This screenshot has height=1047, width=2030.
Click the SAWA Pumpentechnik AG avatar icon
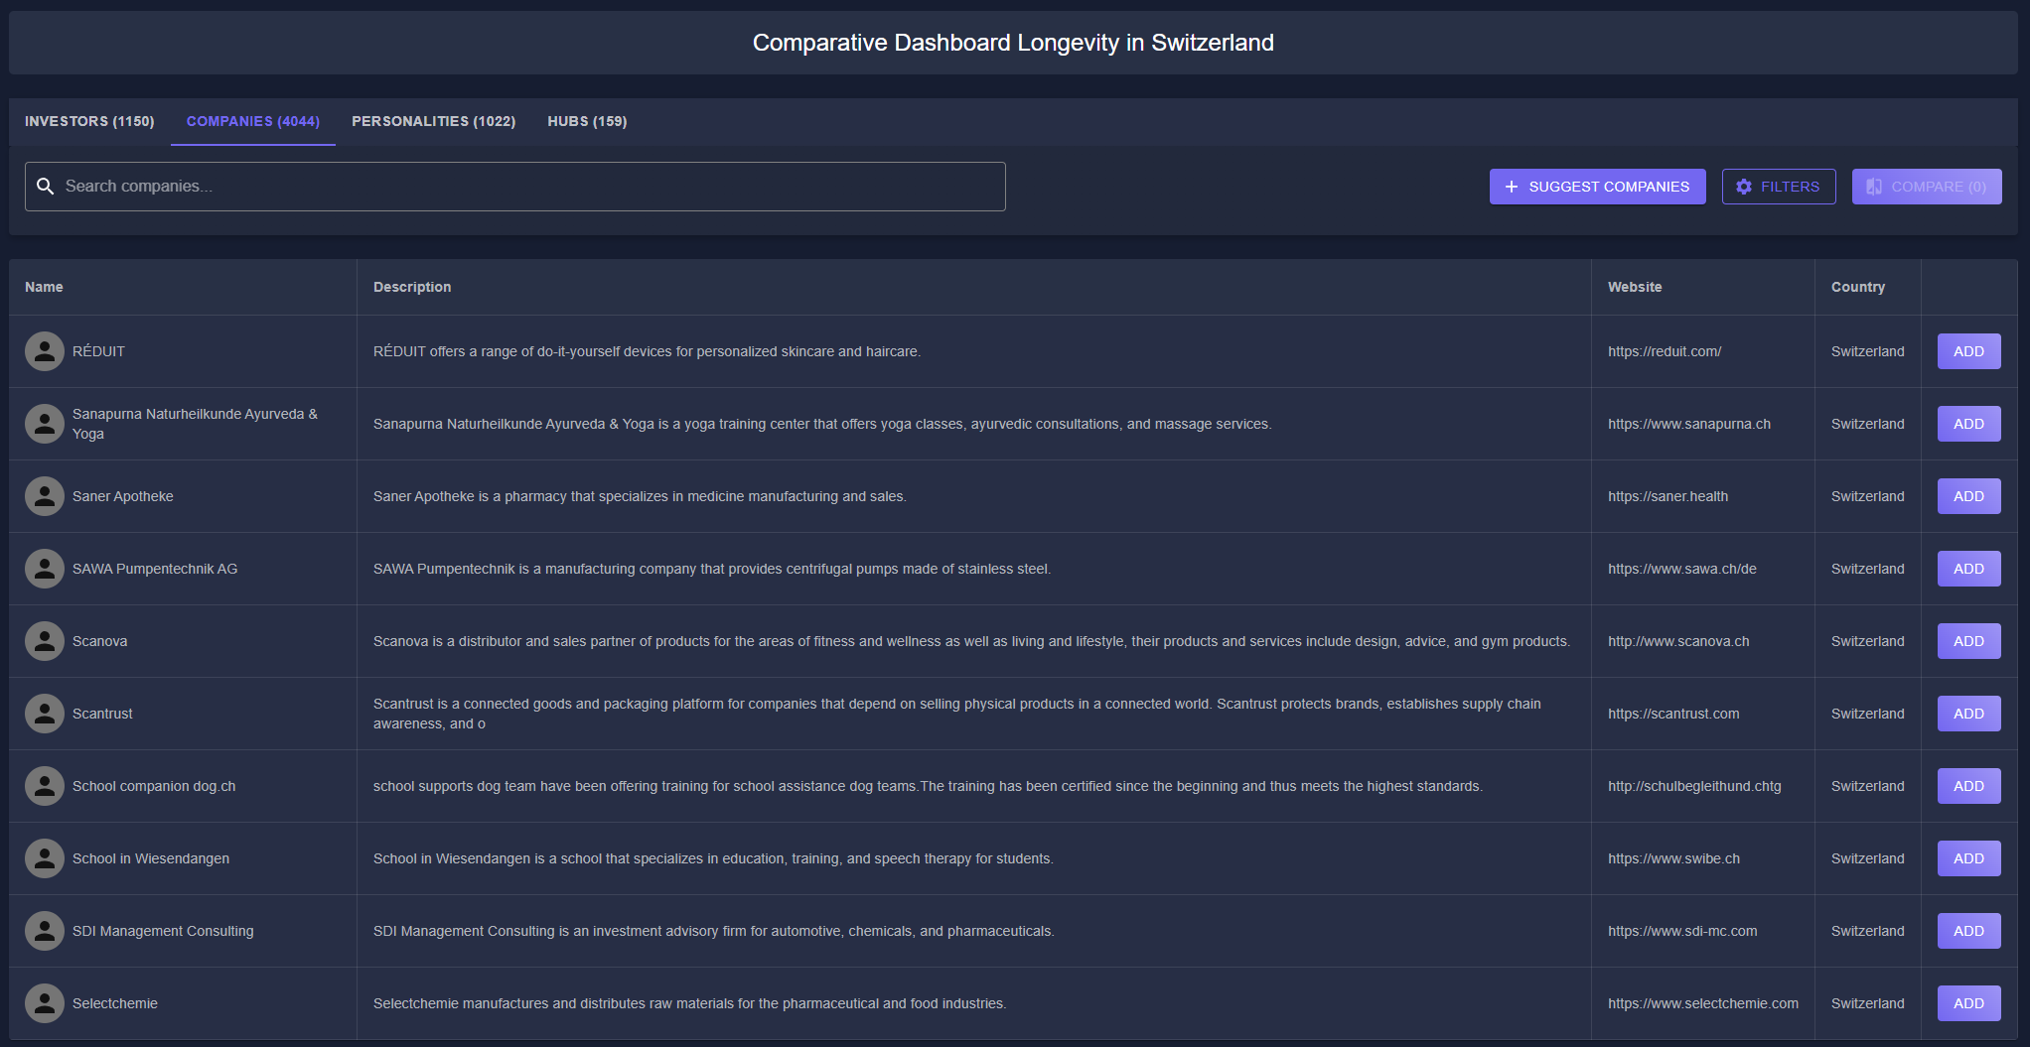45,569
